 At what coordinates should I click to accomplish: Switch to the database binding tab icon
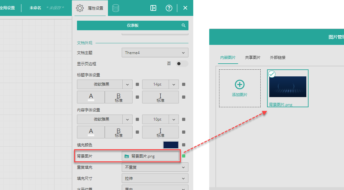116,8
